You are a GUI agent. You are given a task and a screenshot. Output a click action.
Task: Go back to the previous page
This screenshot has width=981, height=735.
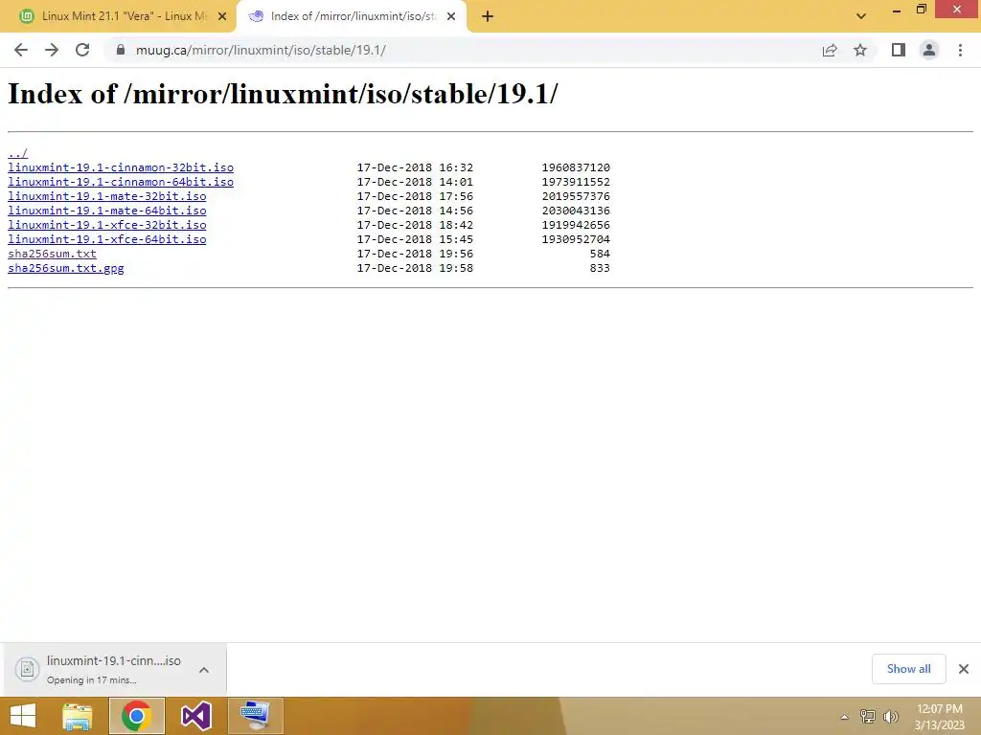21,50
